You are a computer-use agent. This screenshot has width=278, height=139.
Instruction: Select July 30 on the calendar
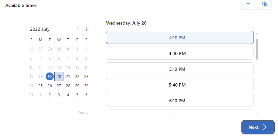(x=86, y=86)
